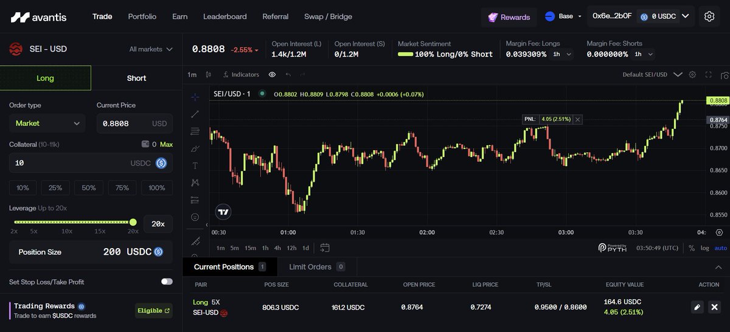Open the Default SEI/USD layout dropdown

pos(652,74)
